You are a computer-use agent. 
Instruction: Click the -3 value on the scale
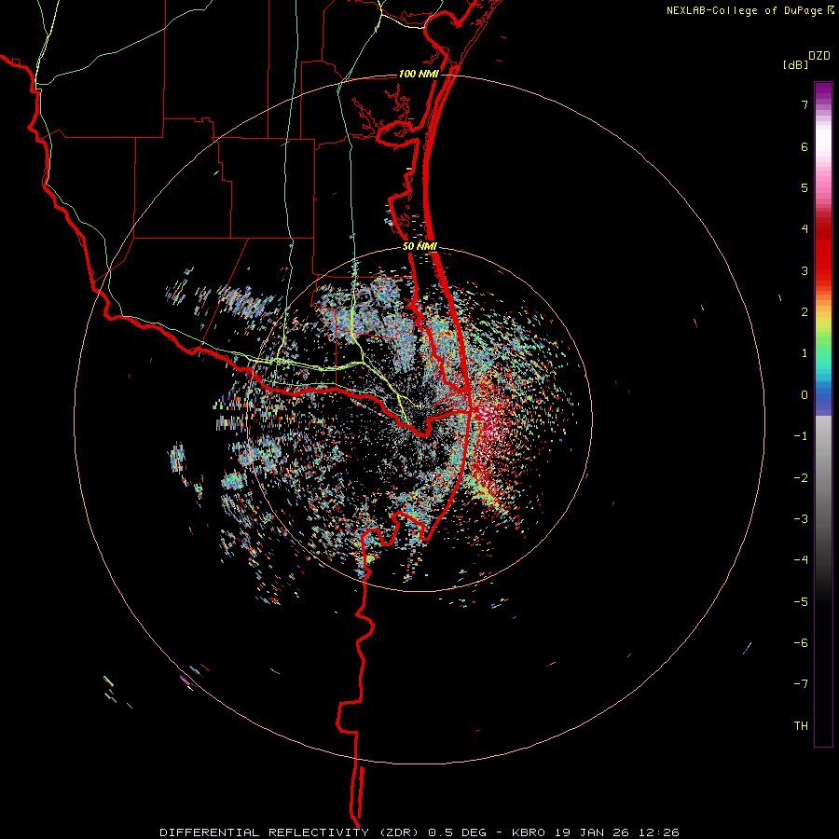pyautogui.click(x=801, y=519)
